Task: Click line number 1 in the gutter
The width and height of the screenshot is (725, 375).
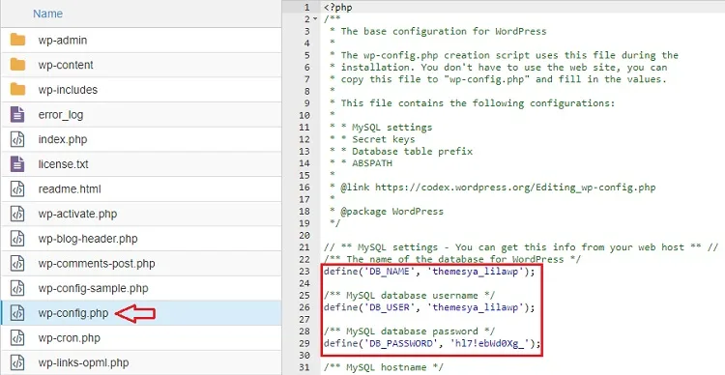Action: click(x=307, y=8)
